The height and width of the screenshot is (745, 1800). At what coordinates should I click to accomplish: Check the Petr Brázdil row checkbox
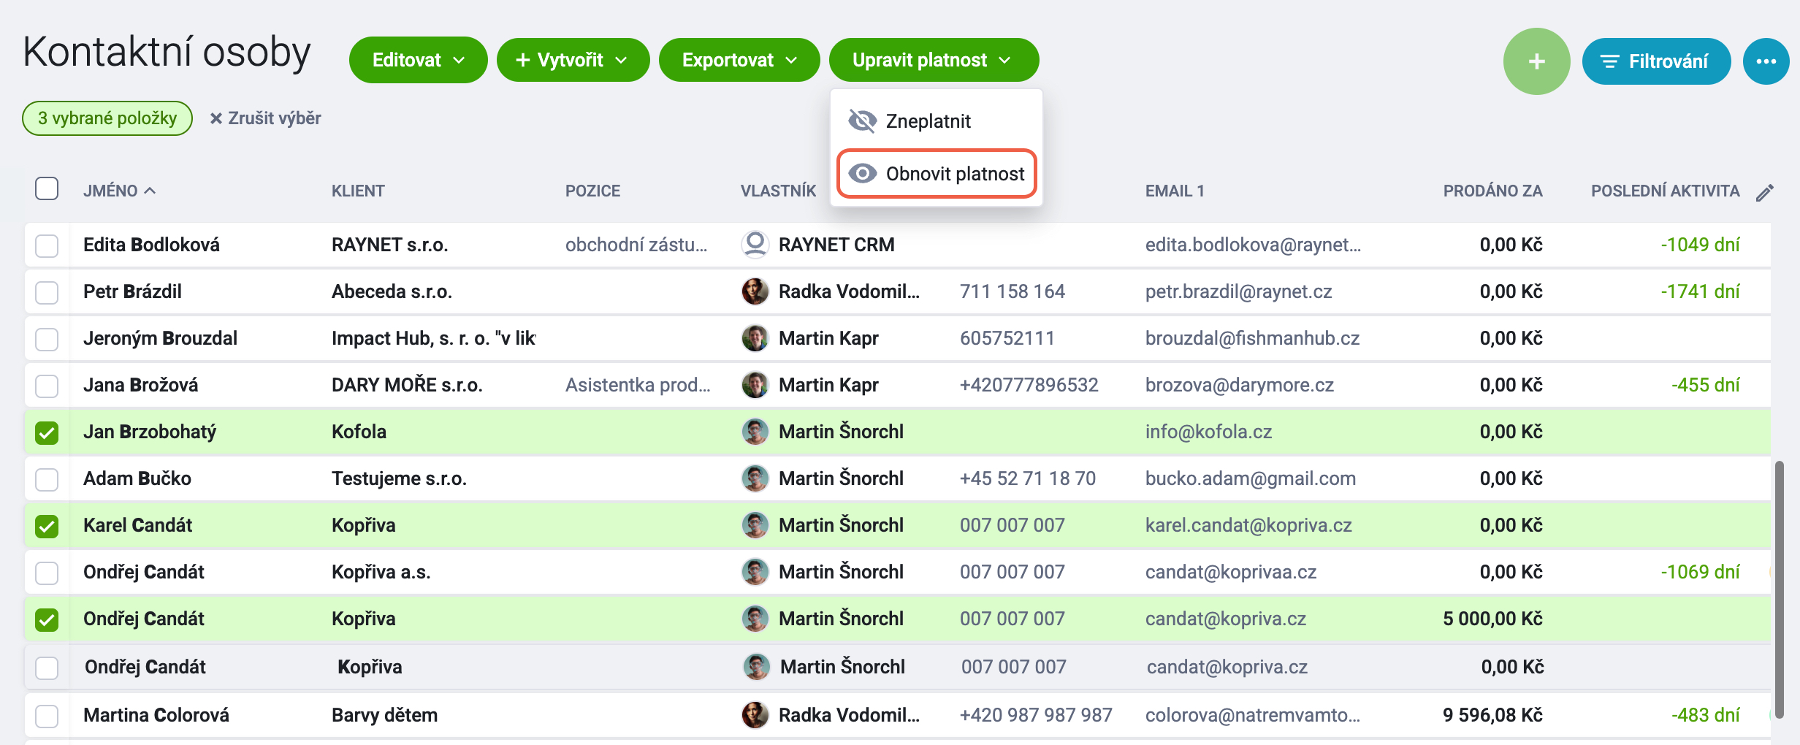(47, 292)
